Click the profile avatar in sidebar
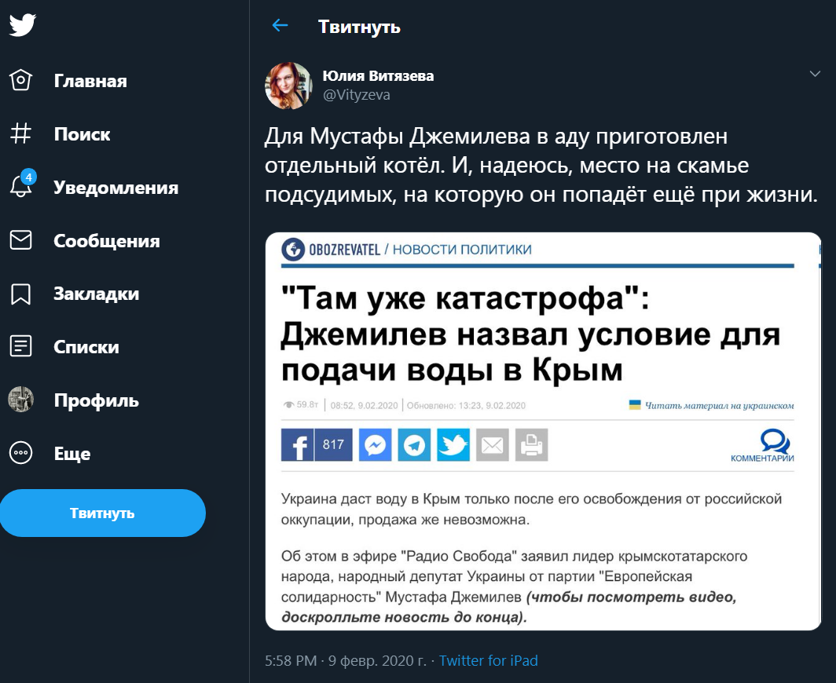The image size is (836, 683). 20,400
